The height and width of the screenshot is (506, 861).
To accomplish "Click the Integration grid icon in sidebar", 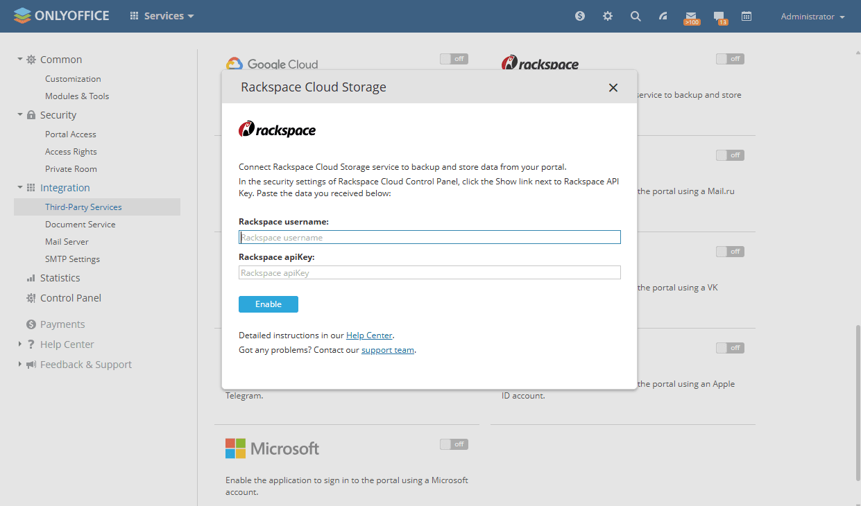I will (x=31, y=188).
